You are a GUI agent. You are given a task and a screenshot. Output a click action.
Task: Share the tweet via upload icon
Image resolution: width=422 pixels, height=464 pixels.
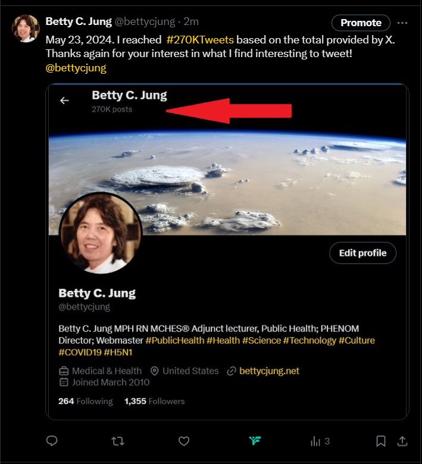tap(402, 441)
